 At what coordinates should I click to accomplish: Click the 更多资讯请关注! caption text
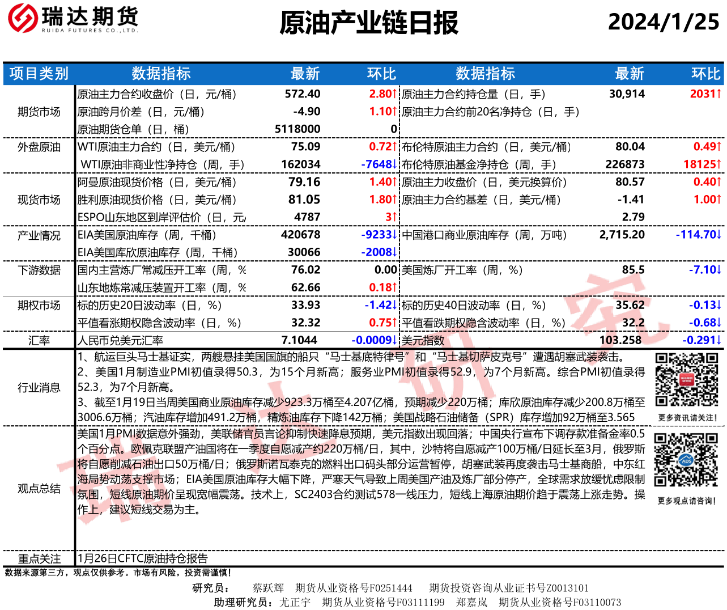pyautogui.click(x=687, y=418)
